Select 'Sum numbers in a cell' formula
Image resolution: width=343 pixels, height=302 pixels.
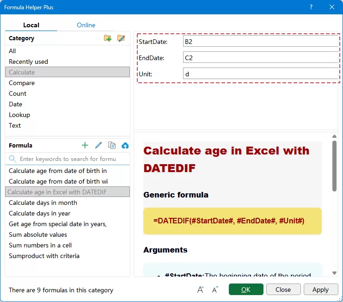67,245
